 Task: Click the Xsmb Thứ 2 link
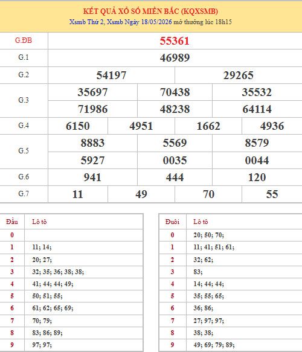pos(86,22)
